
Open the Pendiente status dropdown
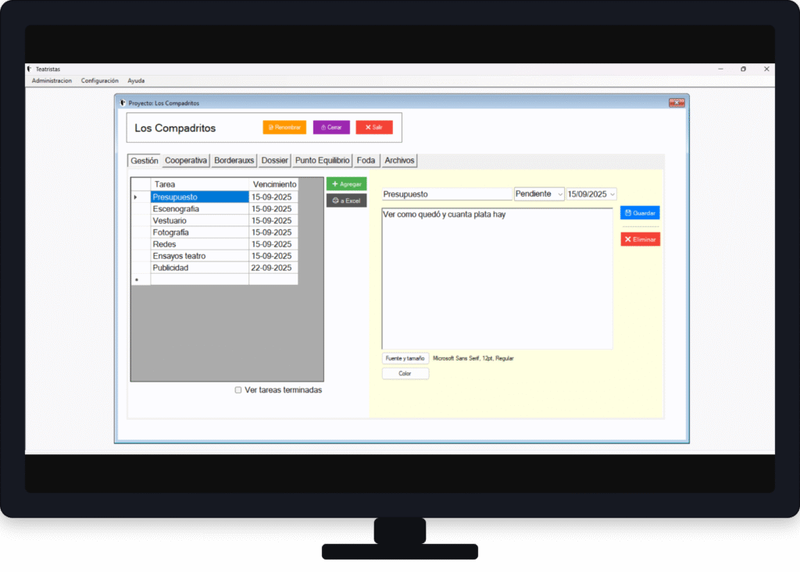(x=539, y=194)
